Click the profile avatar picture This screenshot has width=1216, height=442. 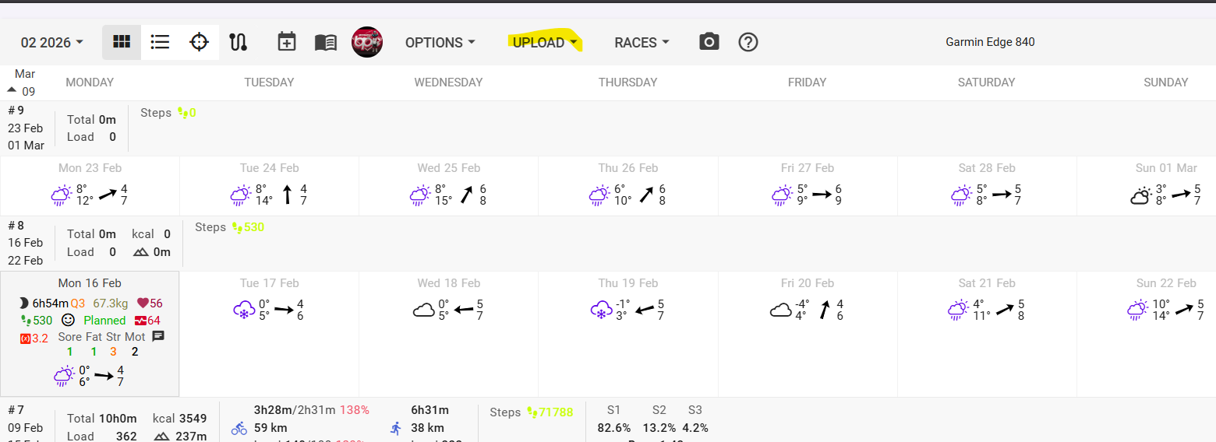coord(367,42)
